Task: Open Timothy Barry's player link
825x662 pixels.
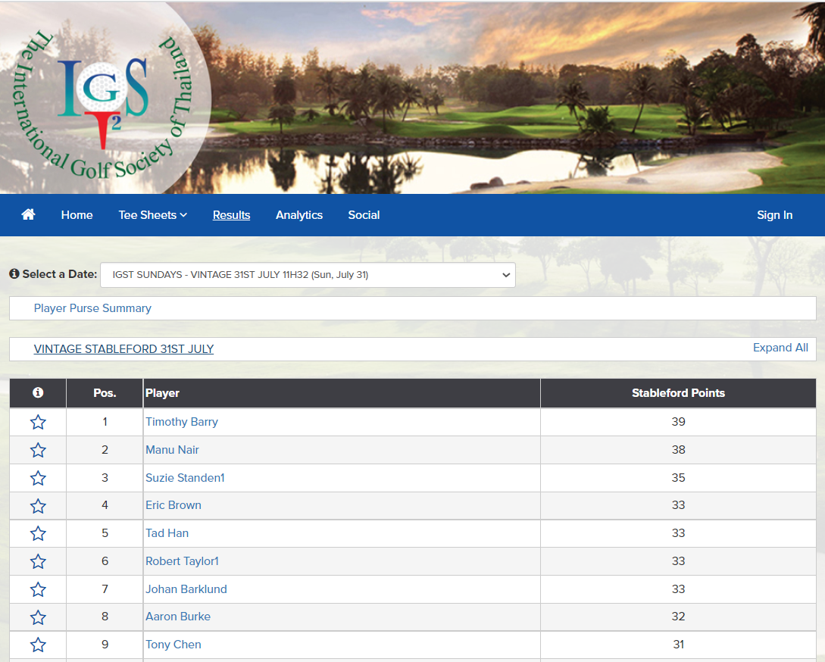Action: coord(182,421)
